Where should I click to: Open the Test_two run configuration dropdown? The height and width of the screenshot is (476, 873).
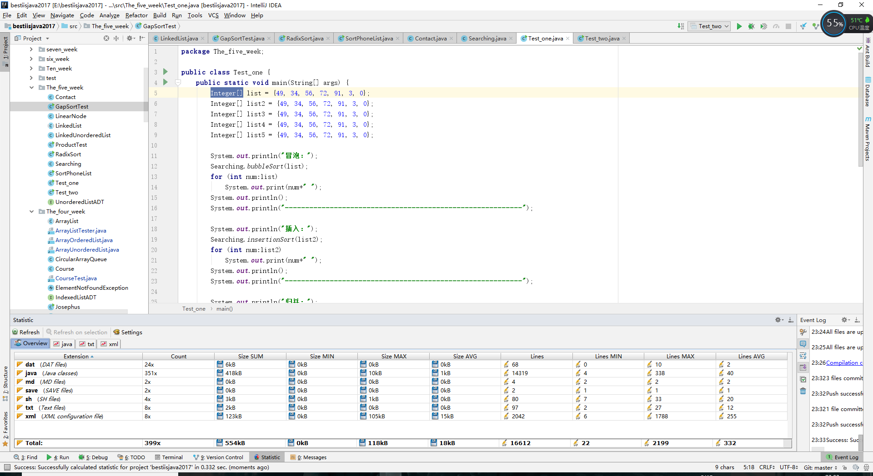[x=709, y=26]
